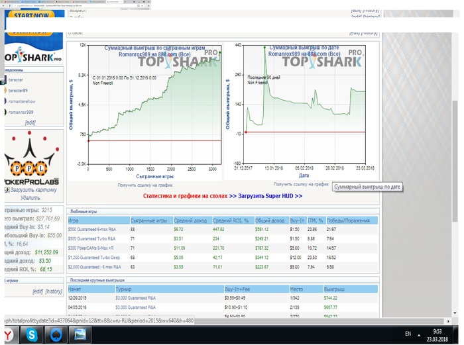Image resolution: width=464 pixels, height=345 pixels.
Task: Click total income value $11,252.09
Action: (x=46, y=252)
